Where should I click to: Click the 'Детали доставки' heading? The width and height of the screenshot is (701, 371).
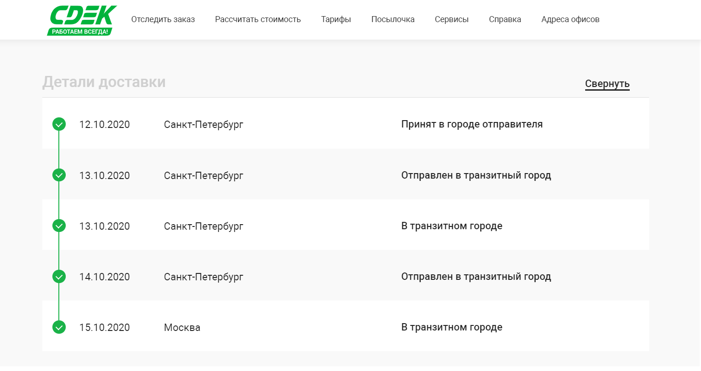pyautogui.click(x=104, y=82)
